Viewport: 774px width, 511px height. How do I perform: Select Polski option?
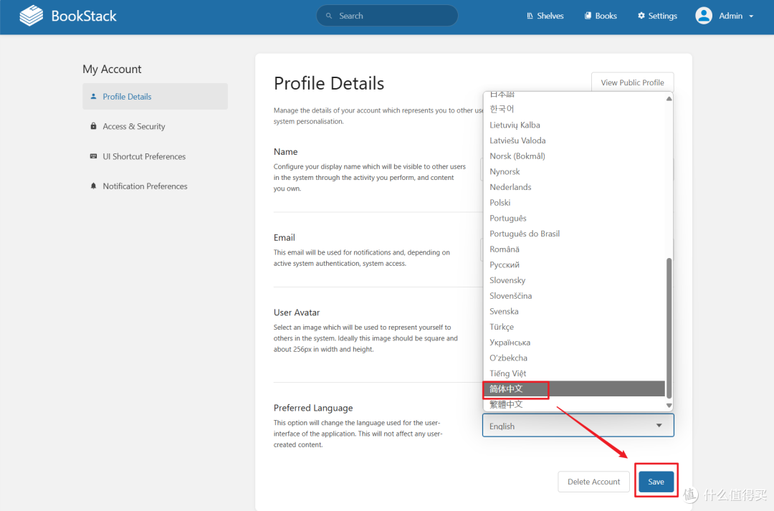[574, 202]
